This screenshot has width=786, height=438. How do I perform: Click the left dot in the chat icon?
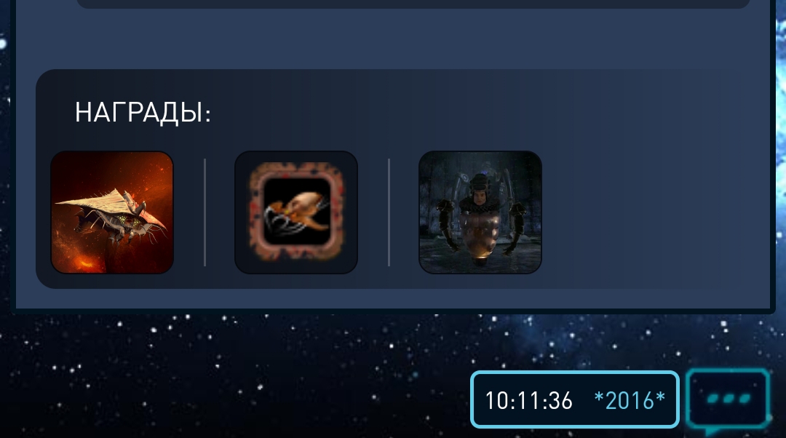pyautogui.click(x=712, y=399)
